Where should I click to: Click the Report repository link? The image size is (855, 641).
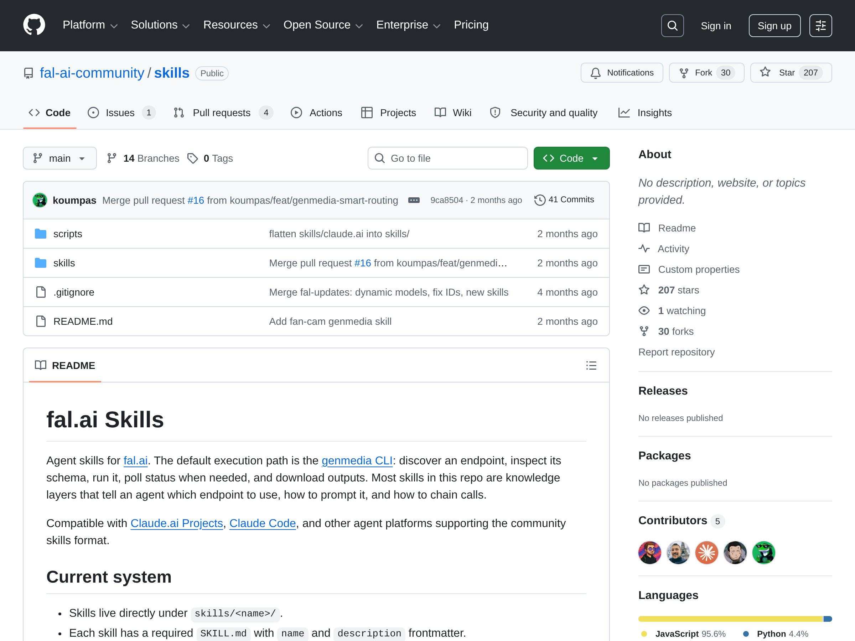[x=677, y=352]
